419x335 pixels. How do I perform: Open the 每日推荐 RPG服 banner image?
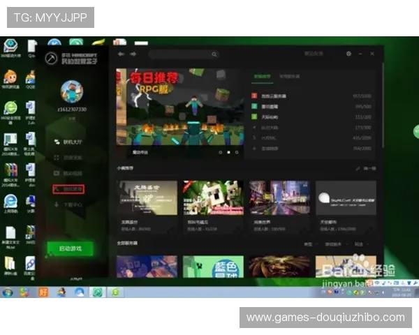(x=180, y=107)
